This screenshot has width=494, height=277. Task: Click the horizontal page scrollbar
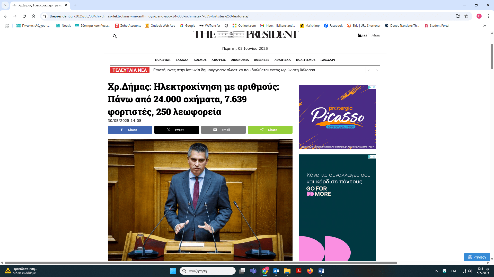pyautogui.click(x=201, y=263)
